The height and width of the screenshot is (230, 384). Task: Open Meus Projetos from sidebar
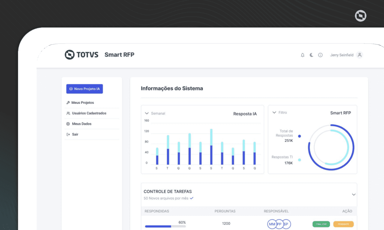click(x=80, y=103)
